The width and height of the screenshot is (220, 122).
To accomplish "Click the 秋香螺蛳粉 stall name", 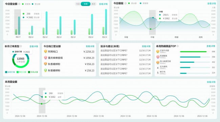I will [54, 64].
